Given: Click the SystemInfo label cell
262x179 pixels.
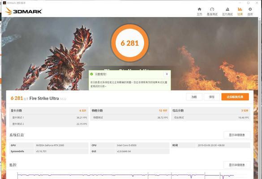Looking at the screenshot, I should (x=21, y=151).
